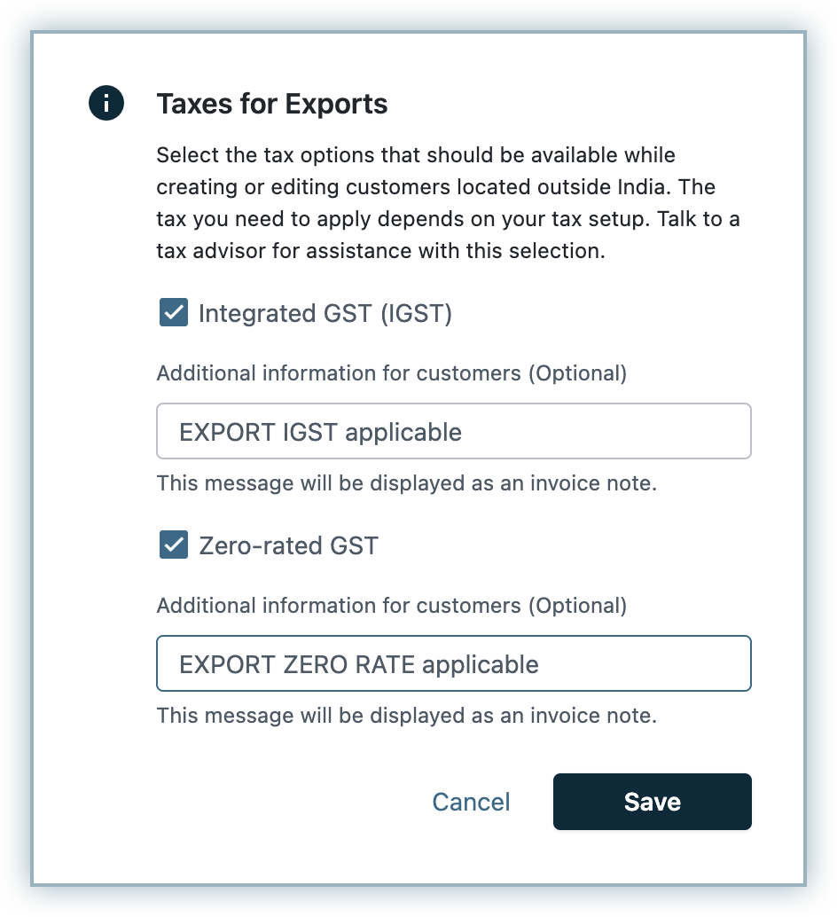837x917 pixels.
Task: Cancel the Taxes for Exports dialog
Action: tap(471, 802)
